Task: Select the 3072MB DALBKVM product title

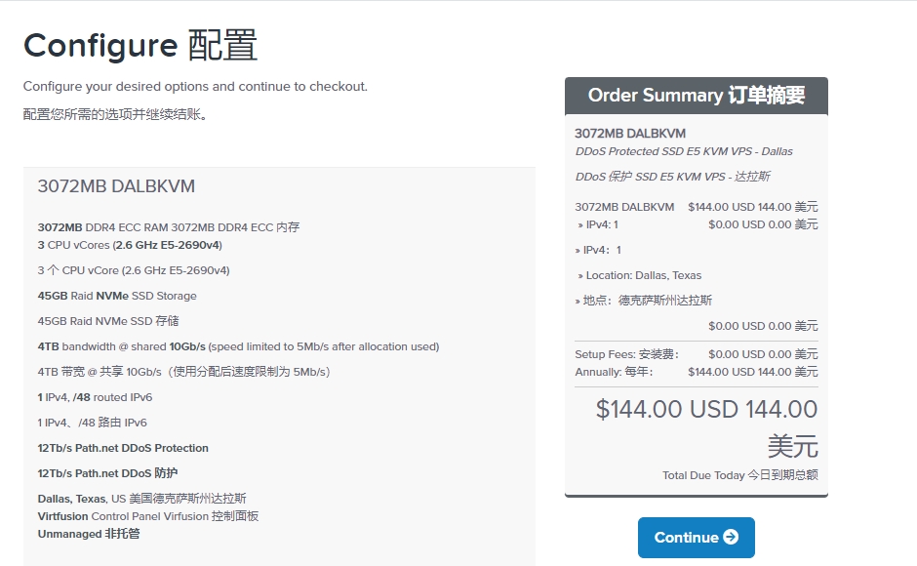Action: 116,186
